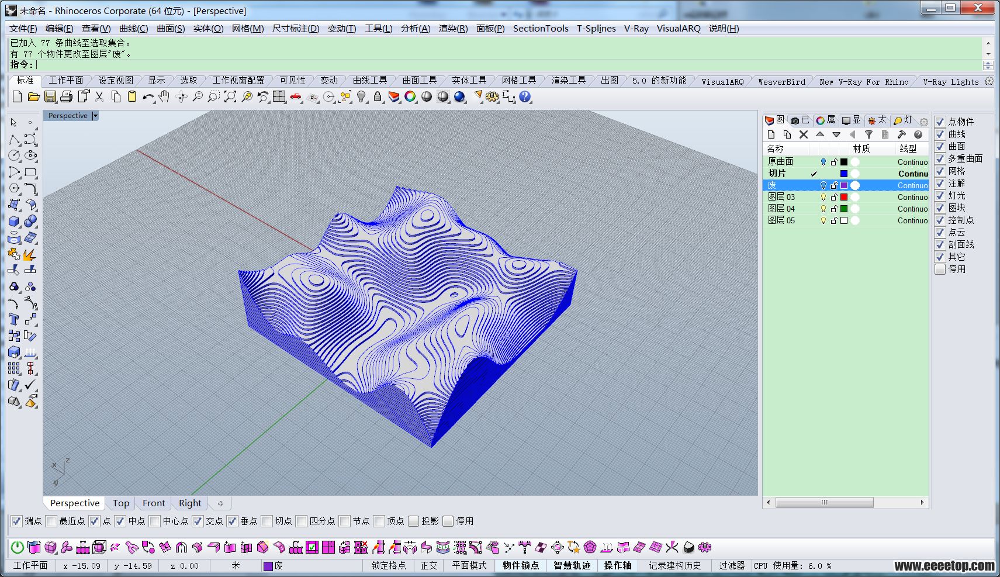The height and width of the screenshot is (577, 1000).
Task: Click the color wheel material icon
Action: [x=410, y=96]
